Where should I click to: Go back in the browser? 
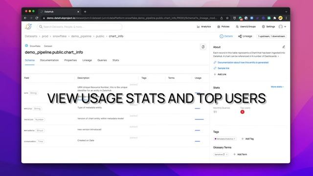tap(25, 18)
